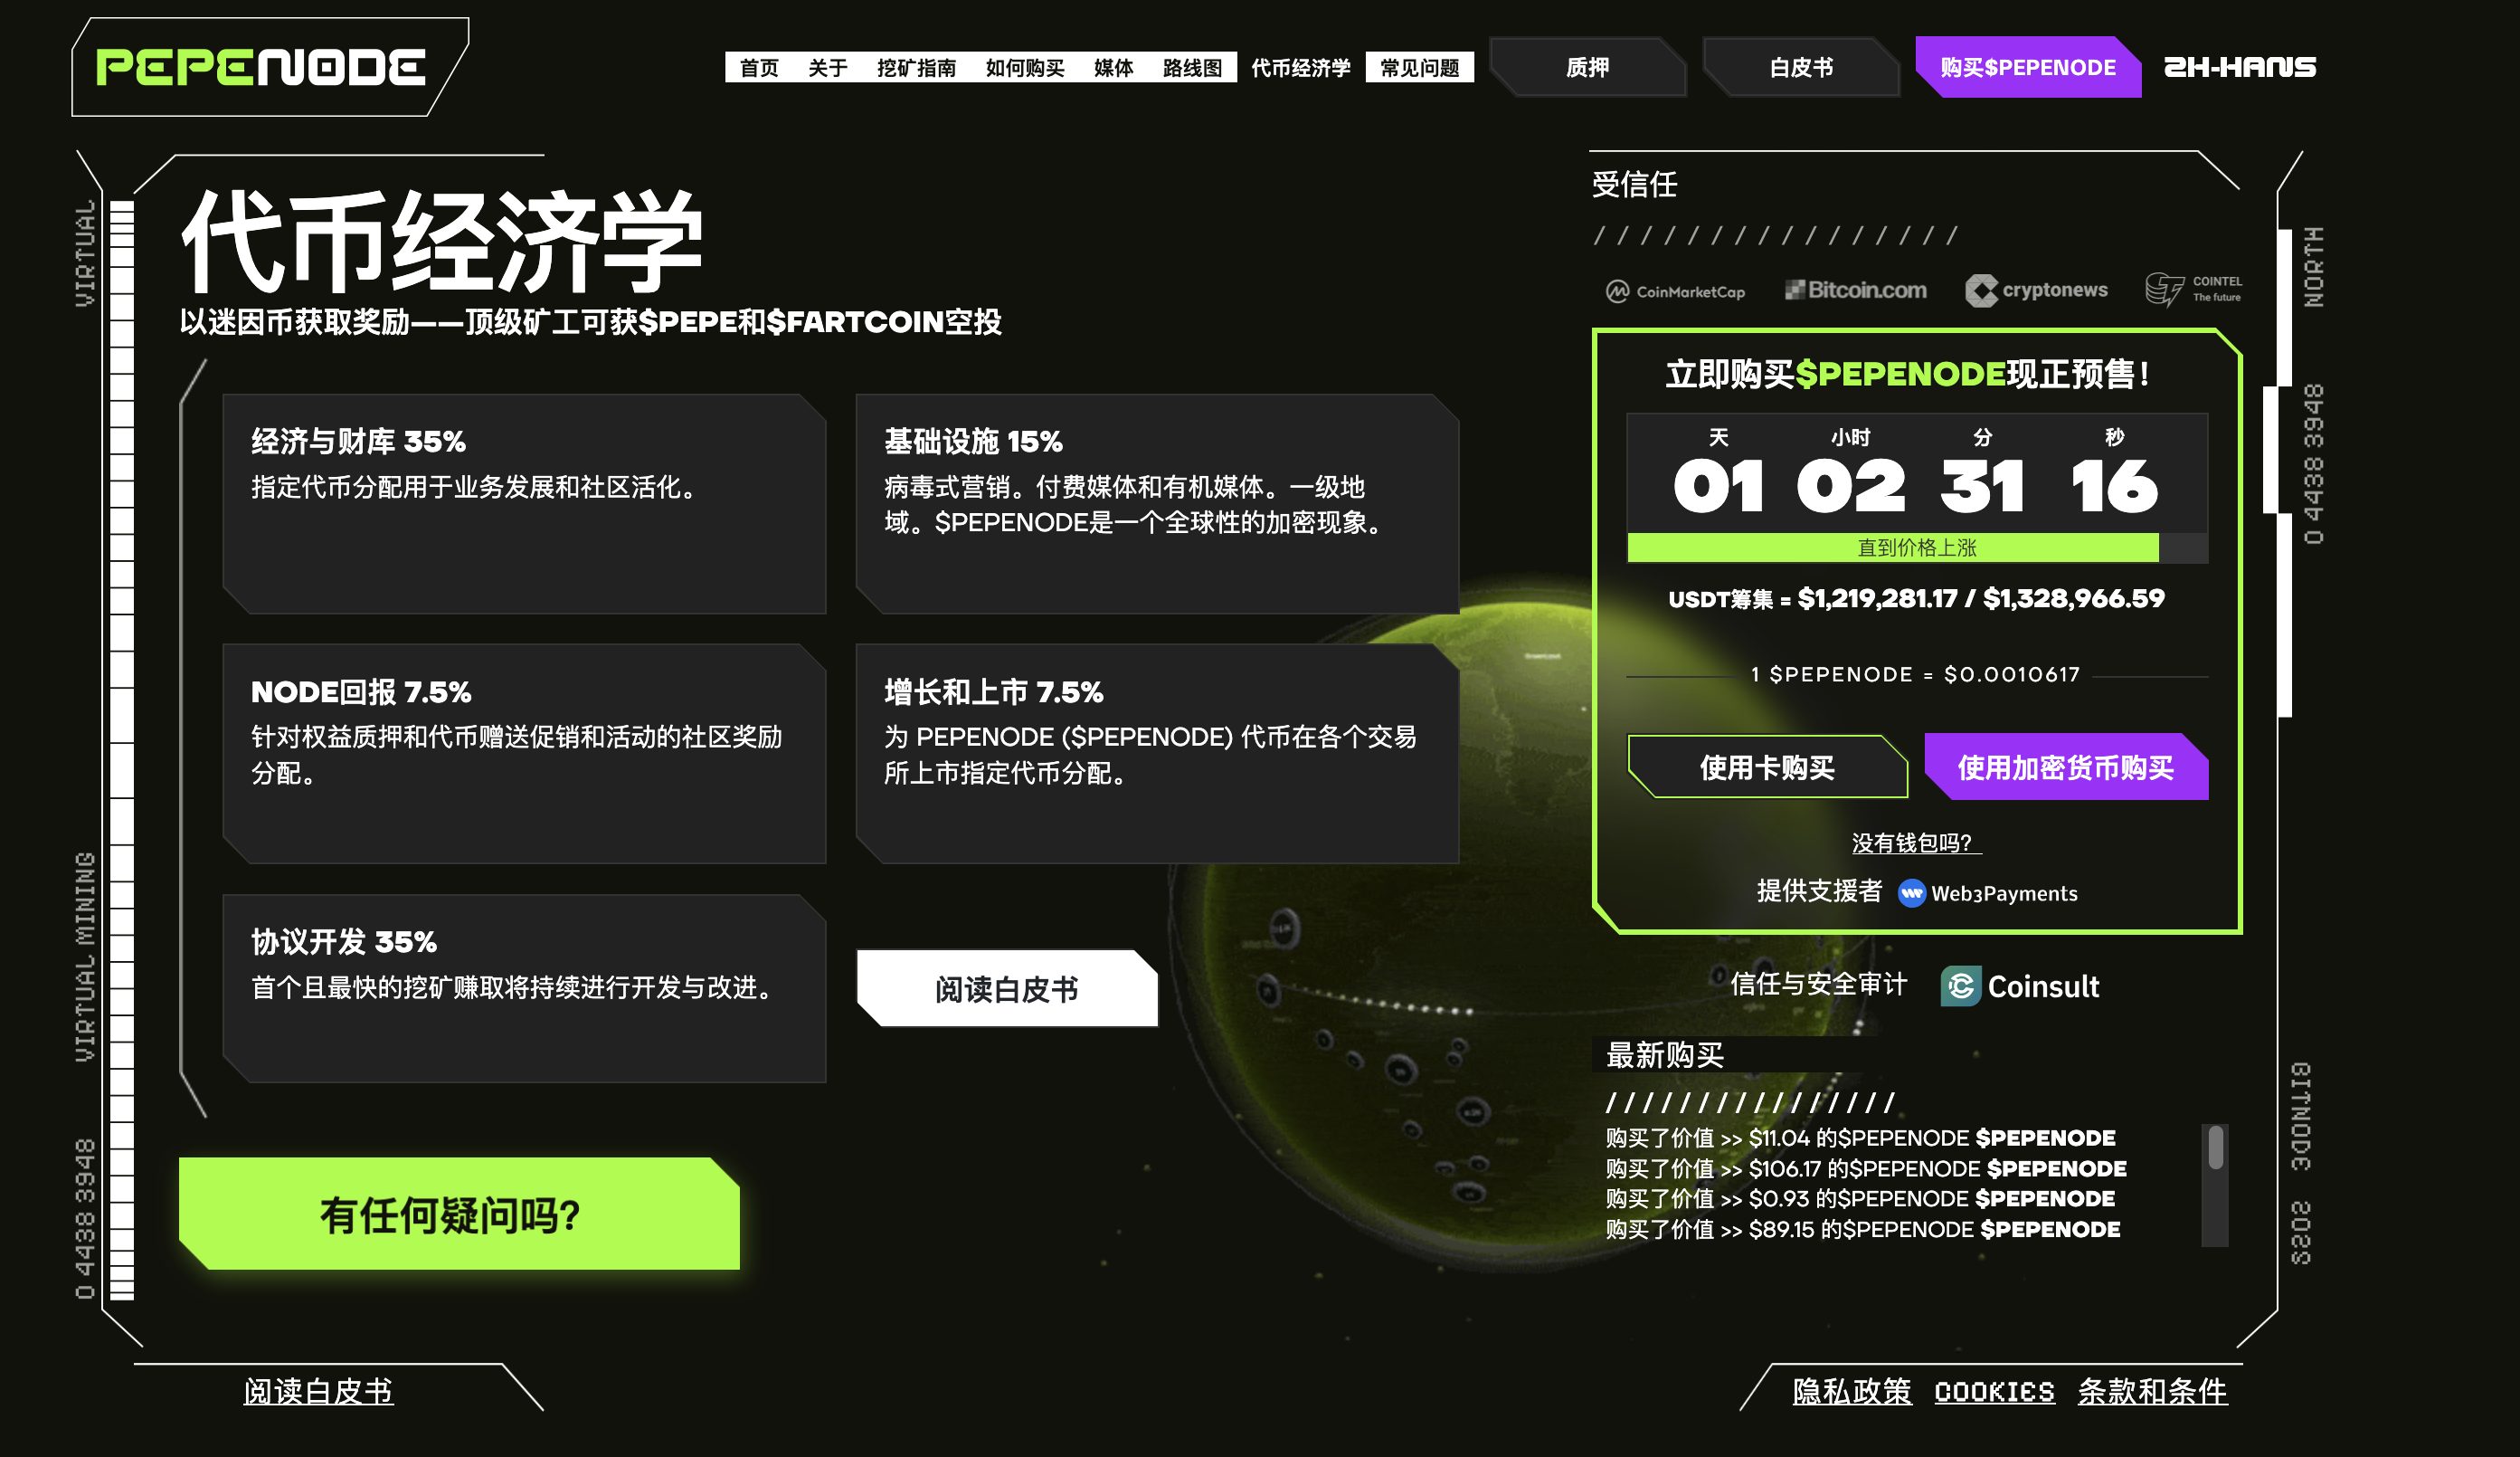Open the 挖矿指南 menu item
The image size is (2520, 1457).
[x=916, y=68]
